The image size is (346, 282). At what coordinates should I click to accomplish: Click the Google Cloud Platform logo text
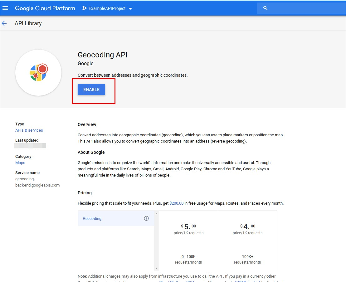click(x=45, y=8)
